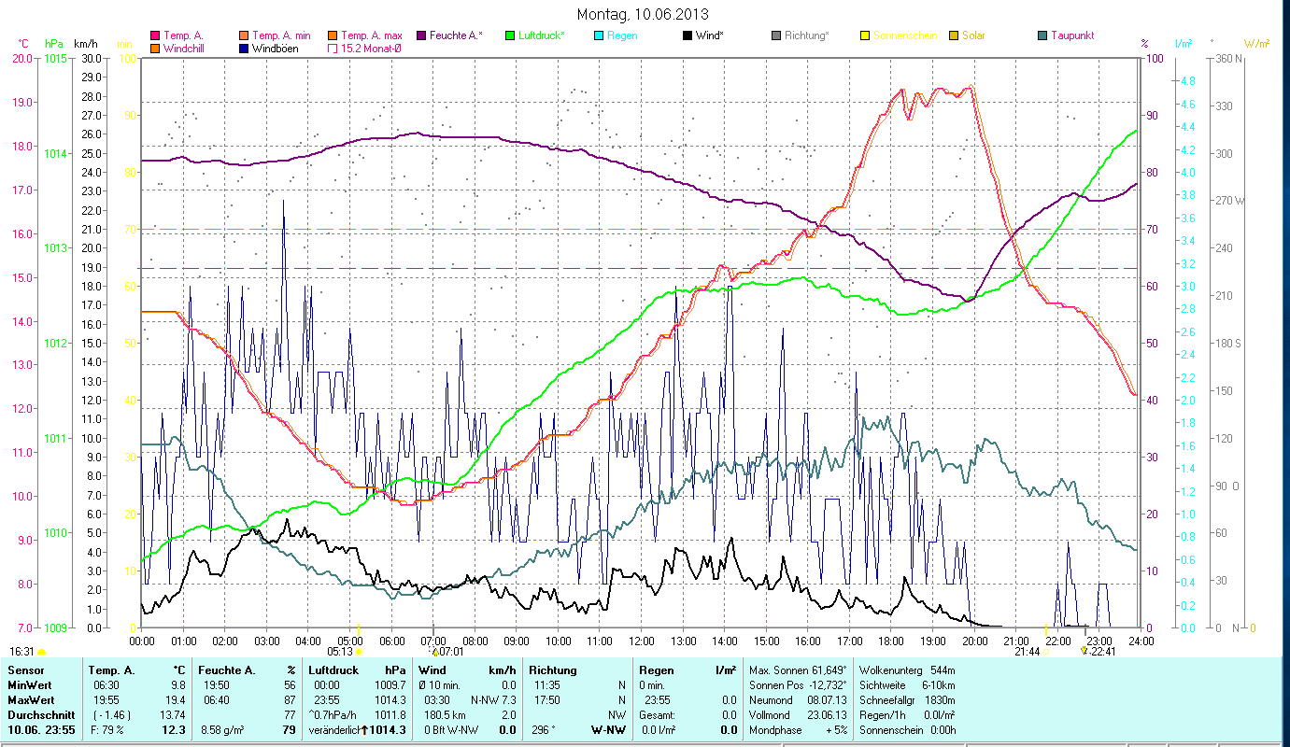Click the green Luftdruck legend square
This screenshot has width=1290, height=747.
[509, 35]
